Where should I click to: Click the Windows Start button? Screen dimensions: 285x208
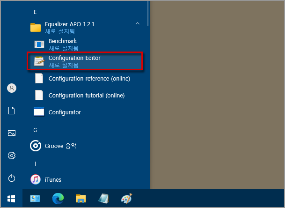[11, 199]
